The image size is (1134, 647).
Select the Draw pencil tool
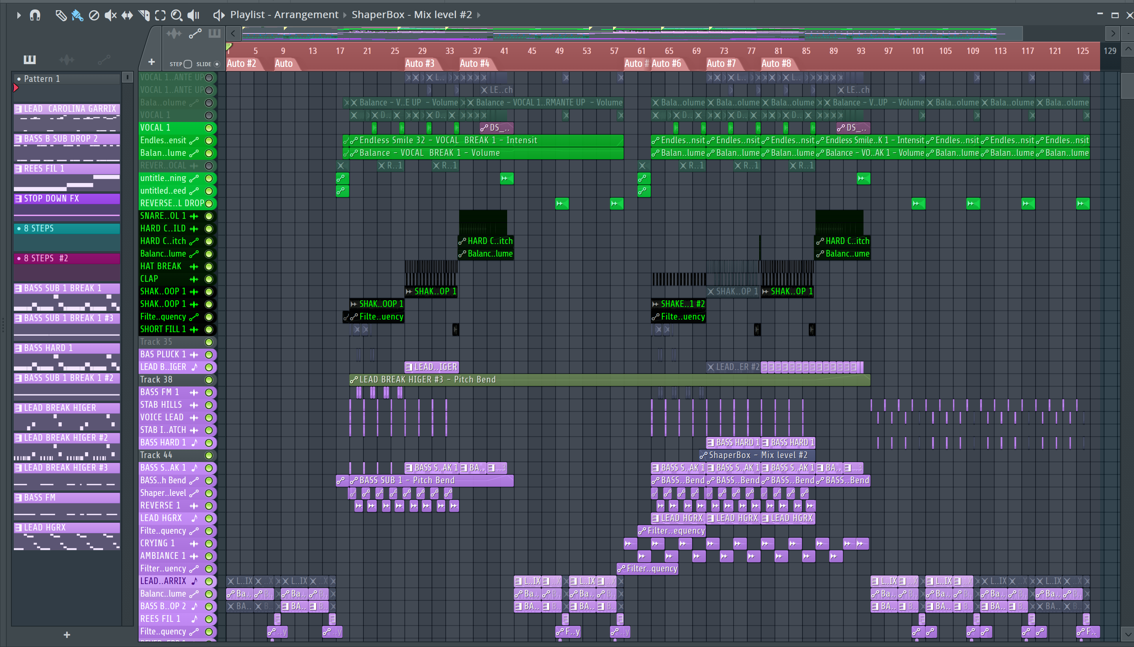(61, 15)
